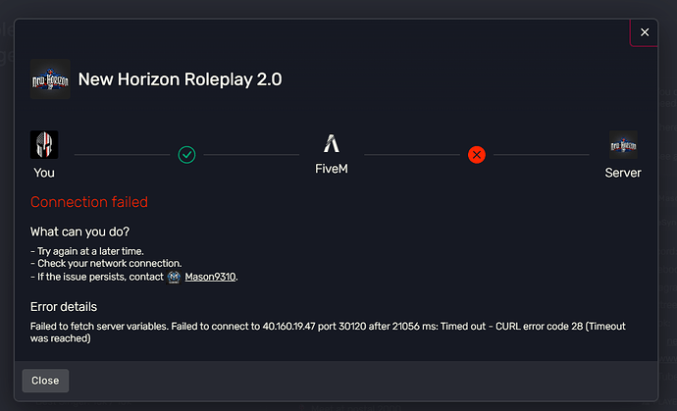Dismiss dialog with top-right X icon
This screenshot has height=411, width=677.
pyautogui.click(x=645, y=32)
